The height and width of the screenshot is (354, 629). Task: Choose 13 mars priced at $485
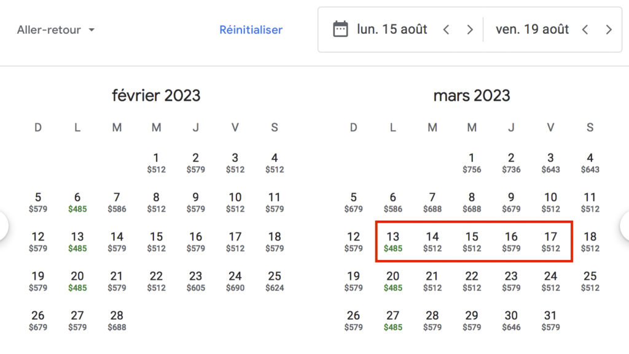point(393,242)
